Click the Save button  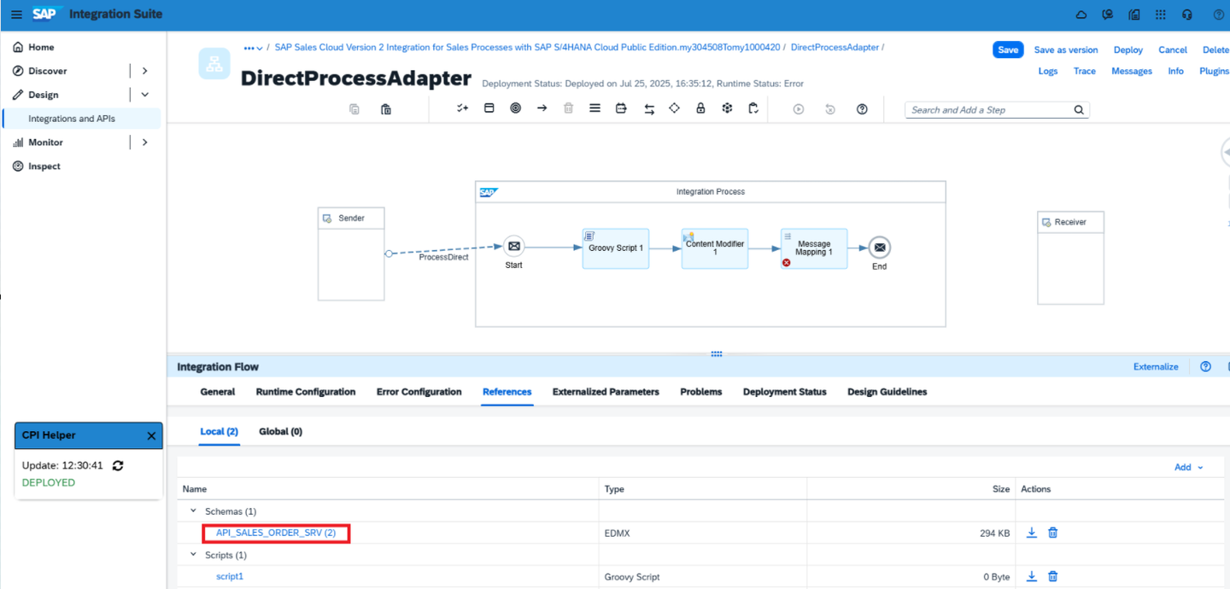1008,50
